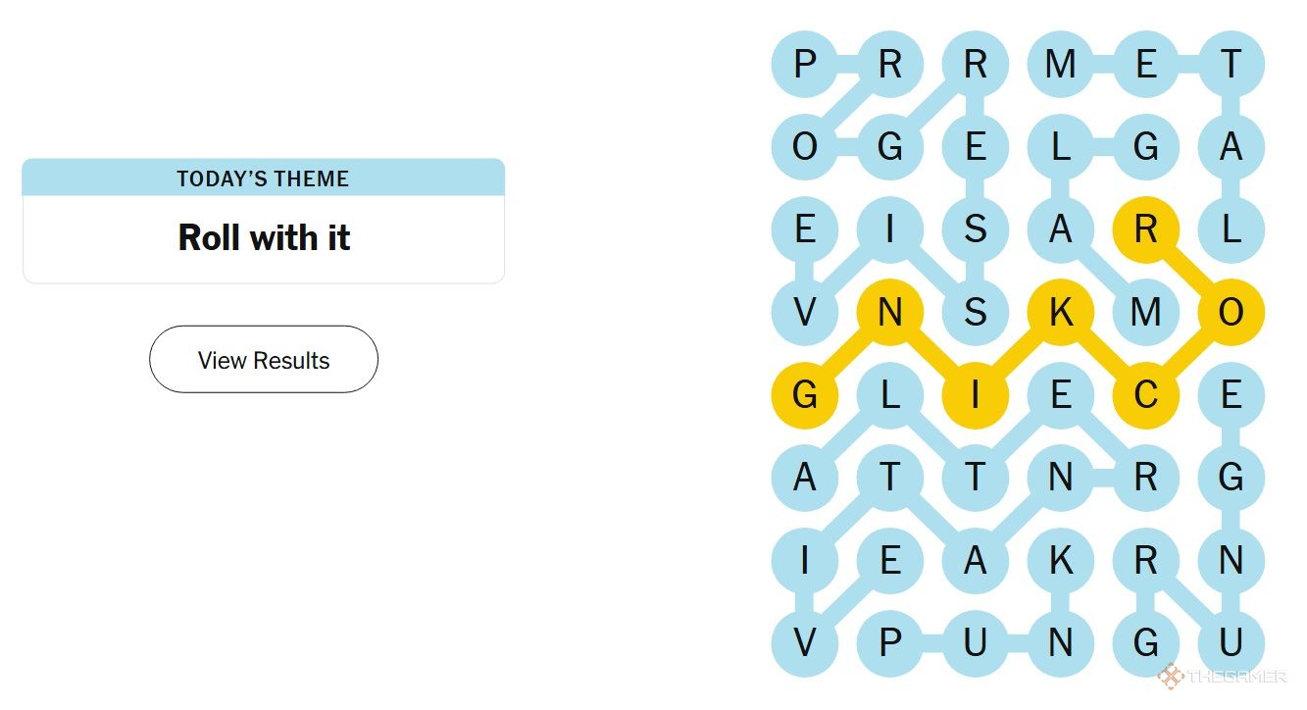The width and height of the screenshot is (1307, 710).
Task: Tap the yellow highlighted letter N
Action: tap(889, 313)
